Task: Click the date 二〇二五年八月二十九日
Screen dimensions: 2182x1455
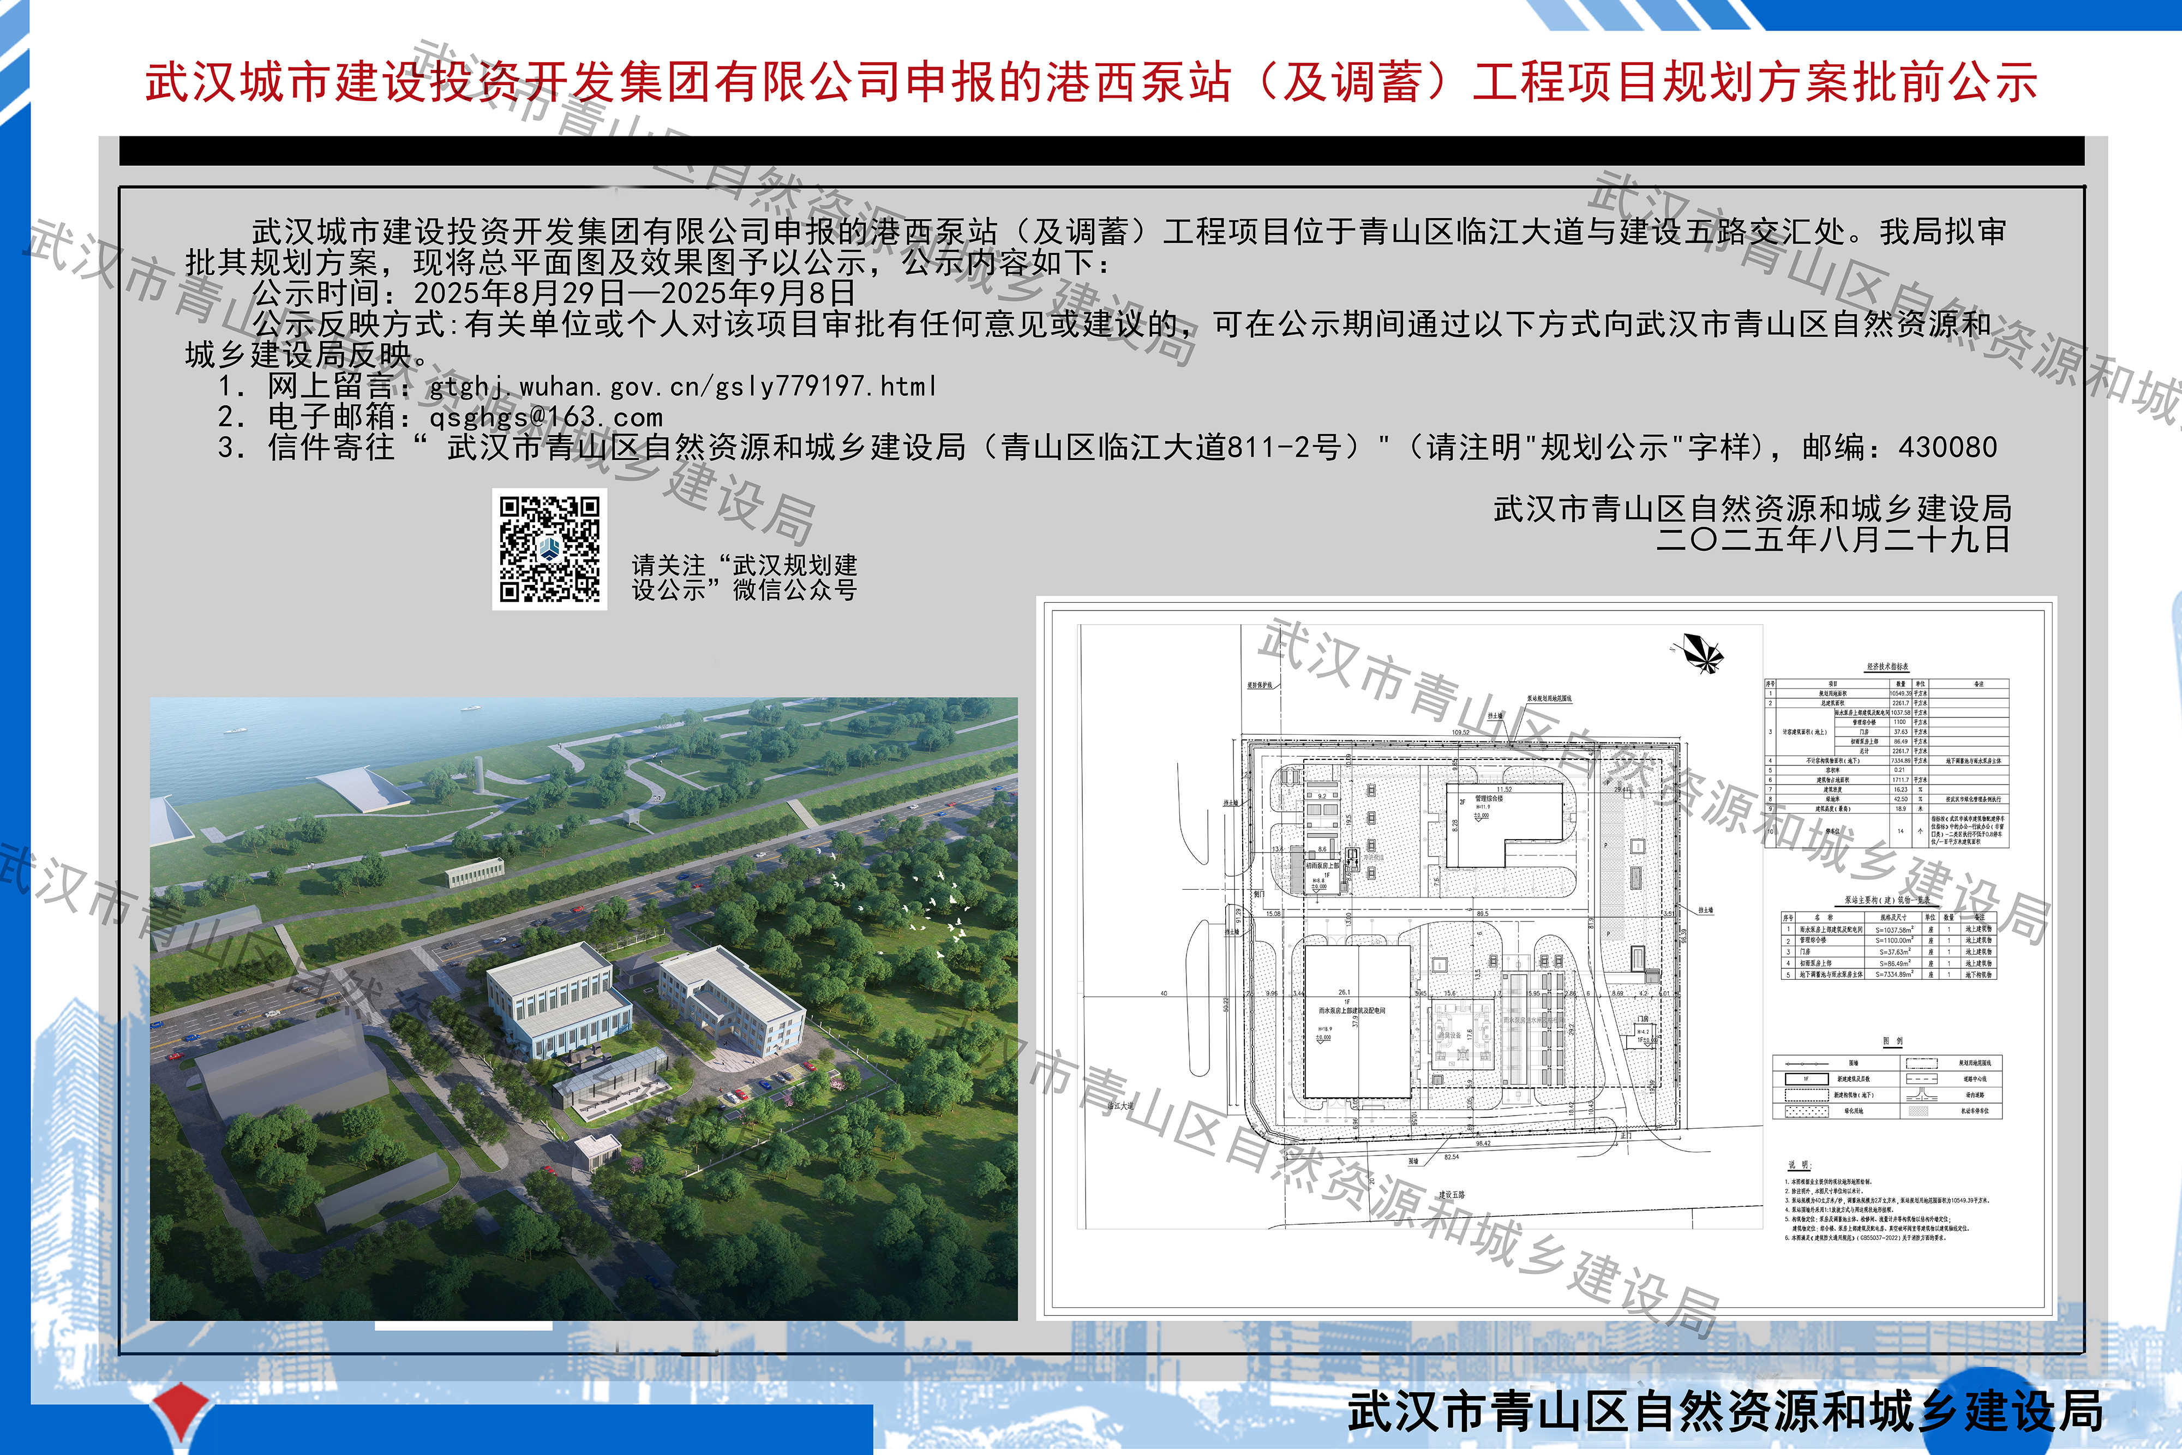Action: coord(1833,539)
